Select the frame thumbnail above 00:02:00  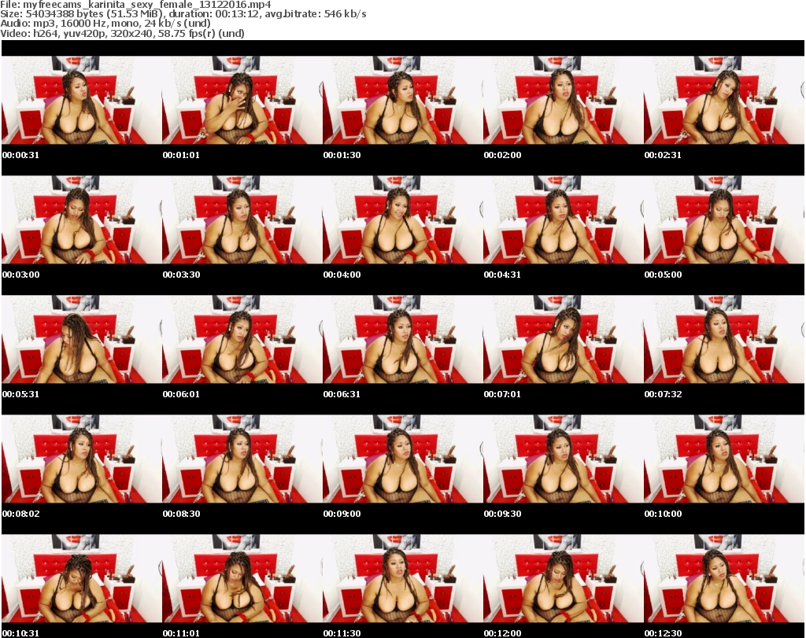[564, 100]
